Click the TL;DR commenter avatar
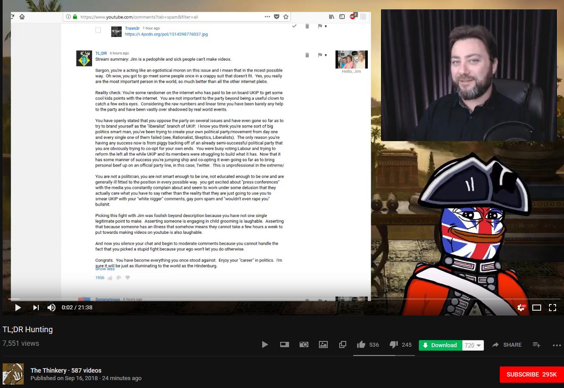Viewport: 564px width, 388px height. pyautogui.click(x=84, y=58)
